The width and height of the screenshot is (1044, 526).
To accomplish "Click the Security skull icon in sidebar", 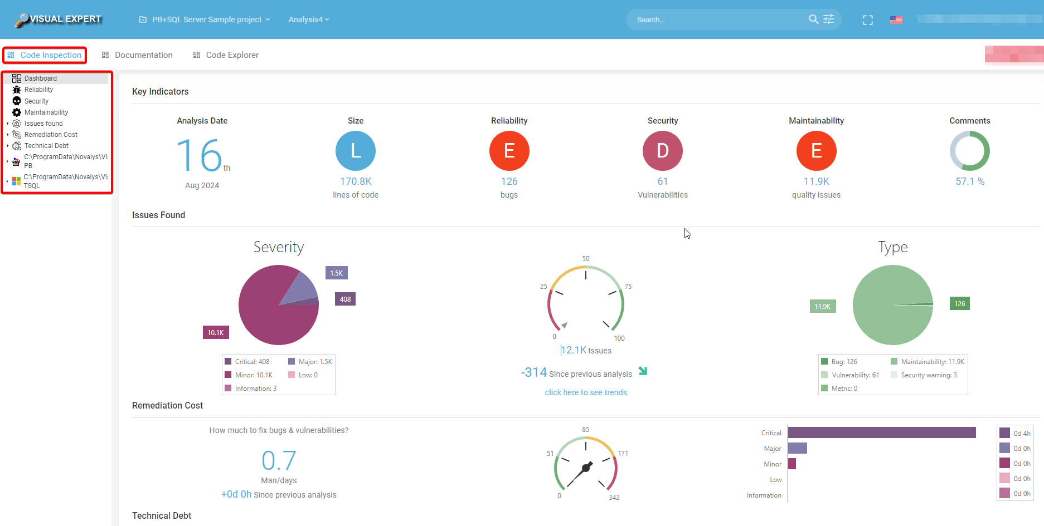I will pyautogui.click(x=17, y=101).
